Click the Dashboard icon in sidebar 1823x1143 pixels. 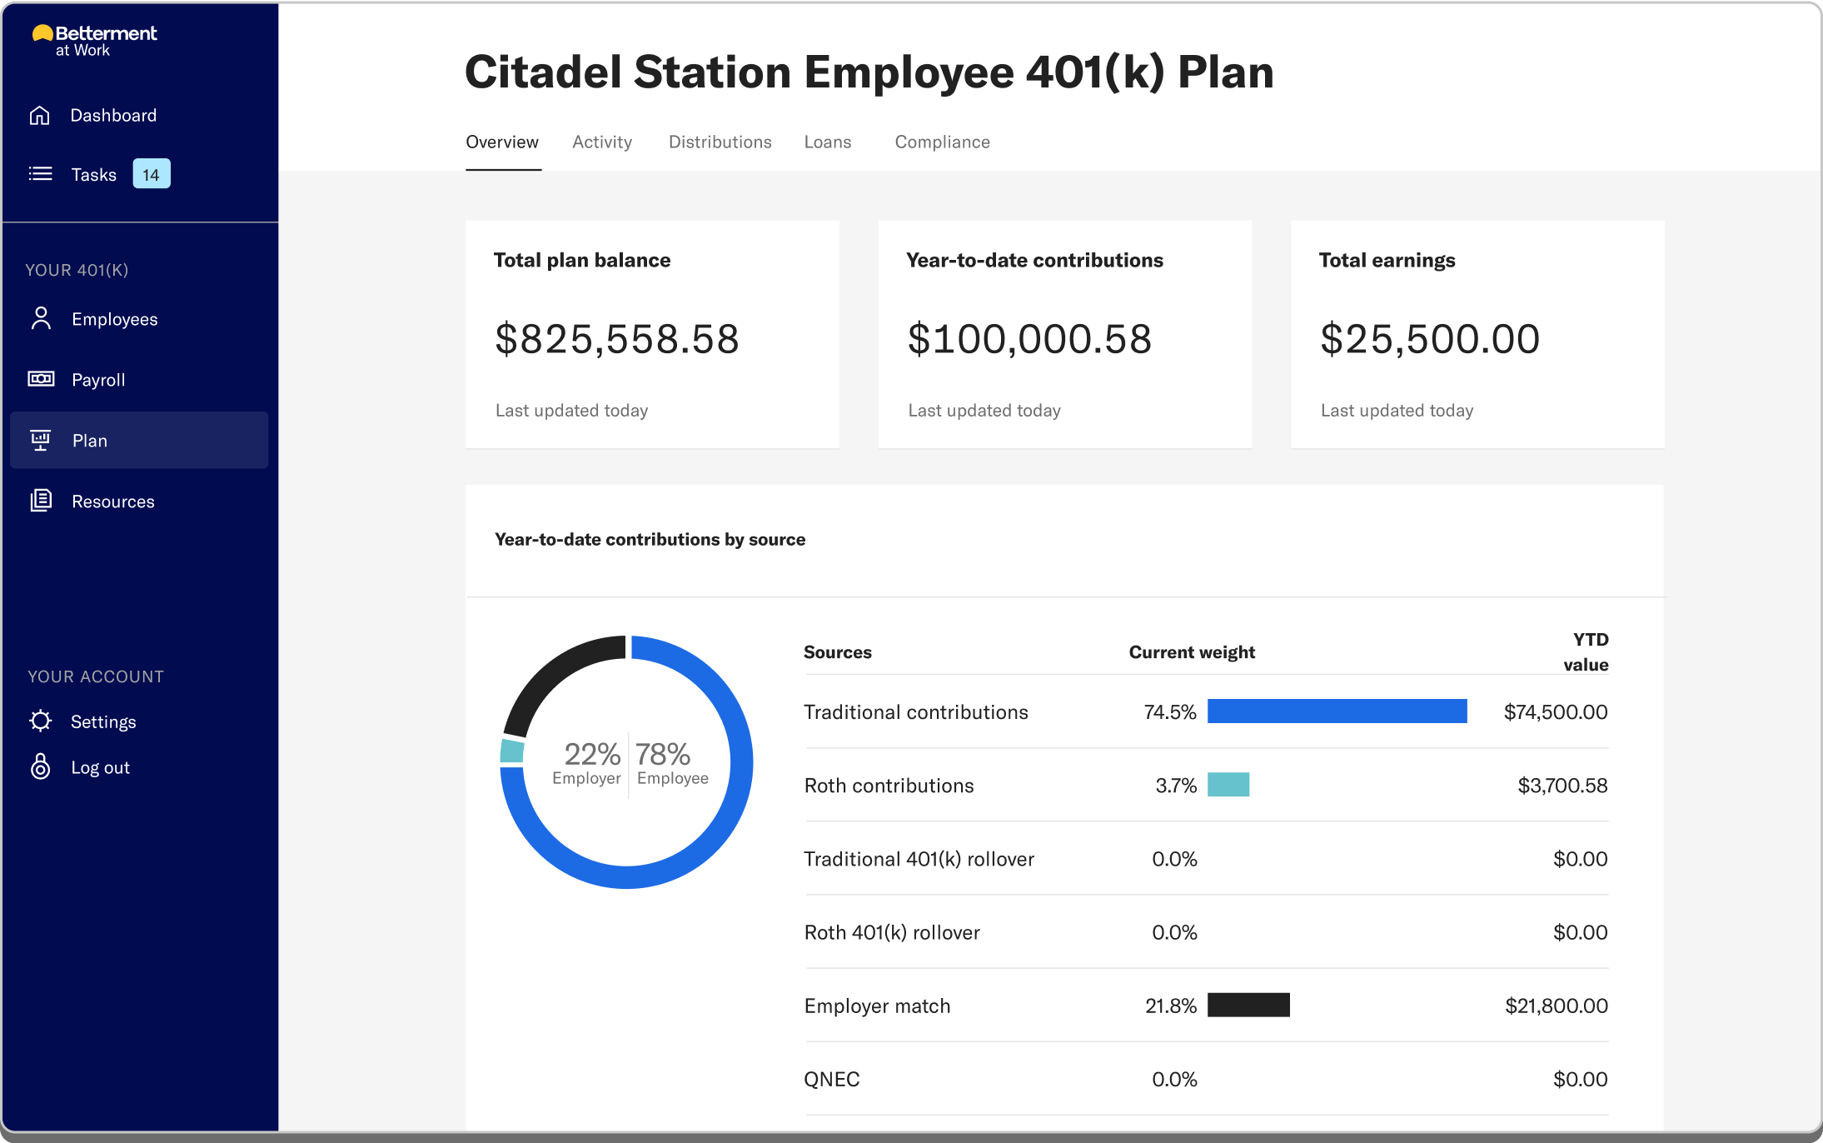(x=39, y=115)
